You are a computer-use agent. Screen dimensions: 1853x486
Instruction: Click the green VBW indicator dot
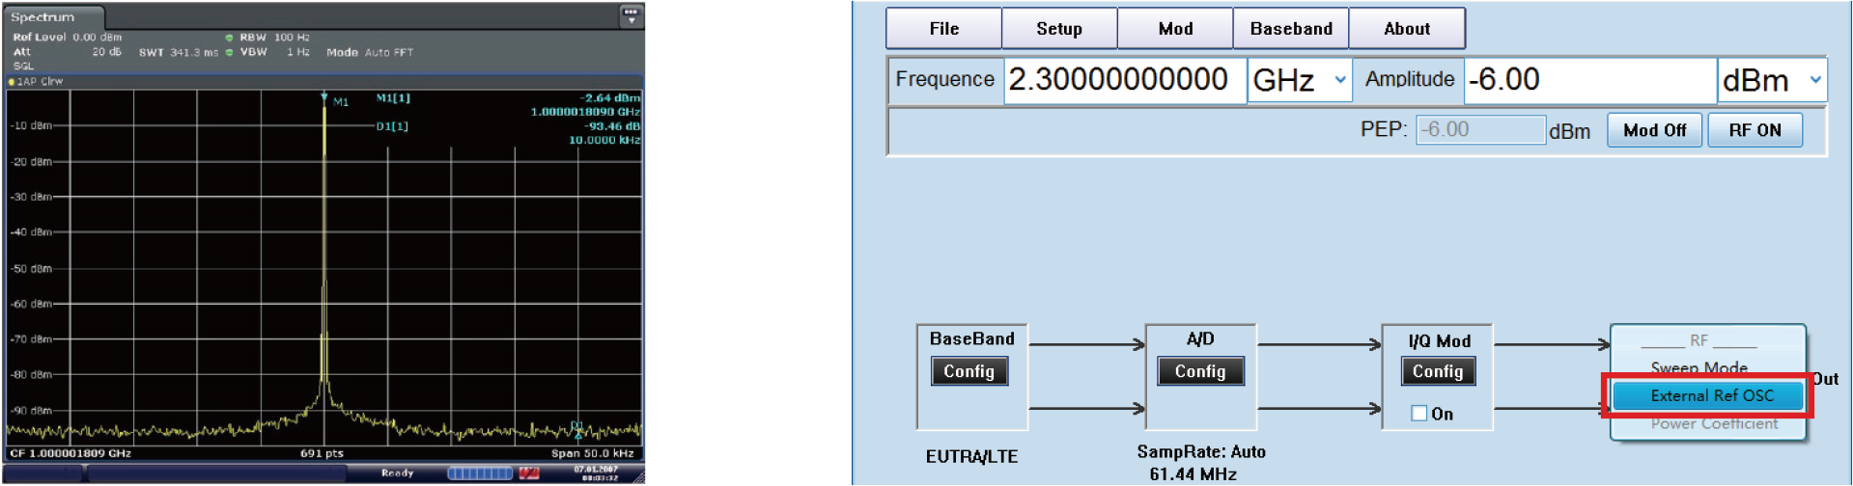tap(229, 53)
